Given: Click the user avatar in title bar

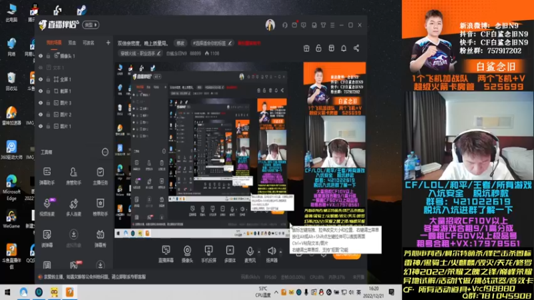Looking at the screenshot, I should coord(270,25).
